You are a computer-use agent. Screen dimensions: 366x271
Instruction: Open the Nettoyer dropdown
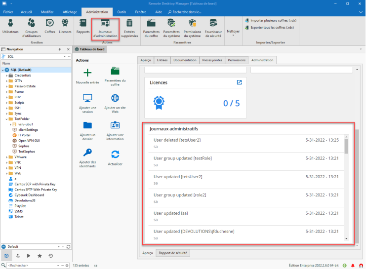click(x=232, y=33)
